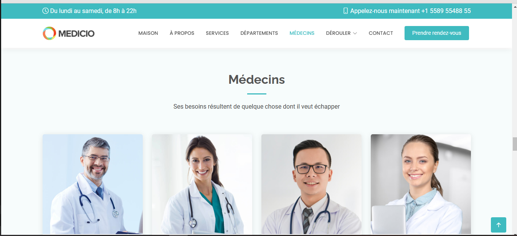Open the À propos section
Viewport: 517px width, 236px height.
(x=182, y=33)
